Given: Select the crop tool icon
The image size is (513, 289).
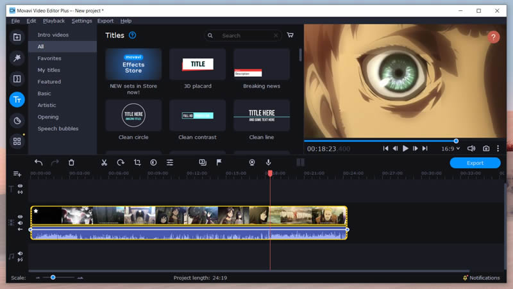Looking at the screenshot, I should pyautogui.click(x=137, y=163).
